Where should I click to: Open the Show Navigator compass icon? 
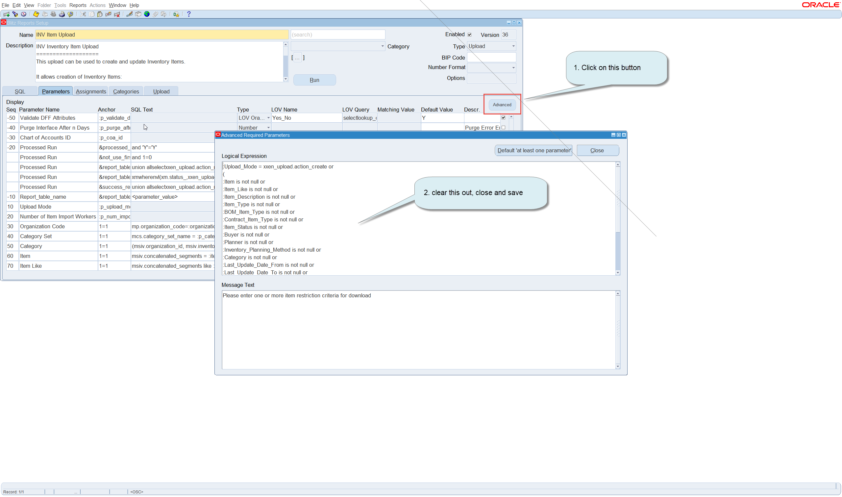point(23,14)
